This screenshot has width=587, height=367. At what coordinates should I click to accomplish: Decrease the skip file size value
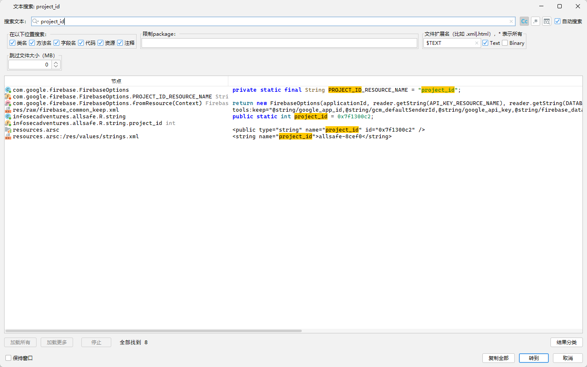[56, 66]
